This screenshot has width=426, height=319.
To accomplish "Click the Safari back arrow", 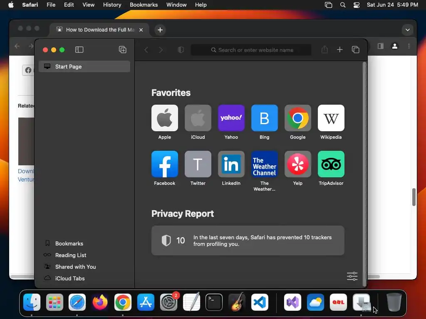I will [146, 50].
